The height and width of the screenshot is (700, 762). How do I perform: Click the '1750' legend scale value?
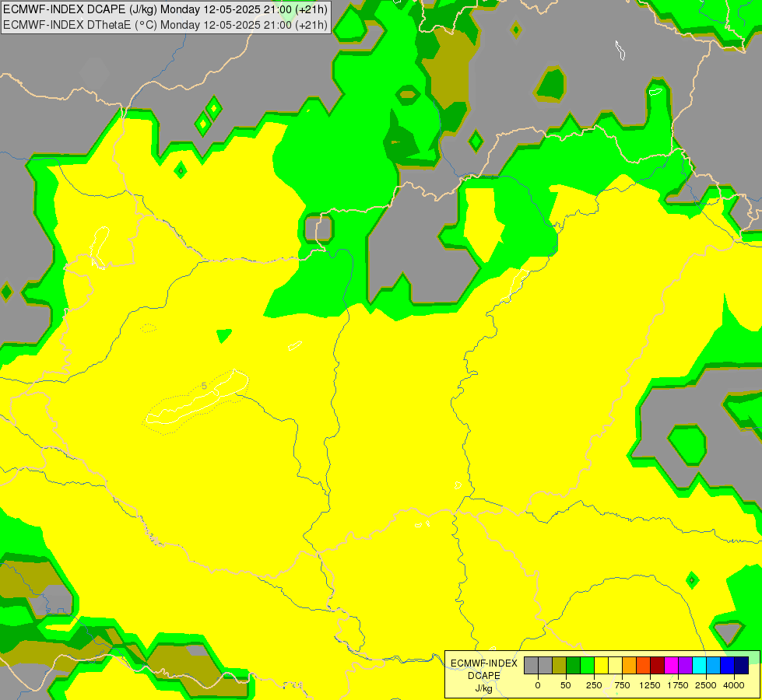point(678,685)
